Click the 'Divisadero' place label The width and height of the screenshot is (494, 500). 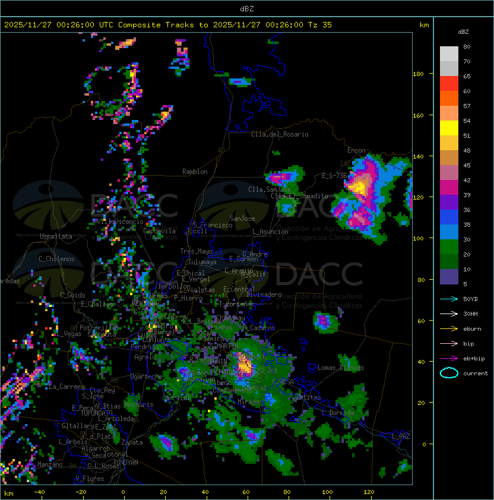(x=264, y=295)
